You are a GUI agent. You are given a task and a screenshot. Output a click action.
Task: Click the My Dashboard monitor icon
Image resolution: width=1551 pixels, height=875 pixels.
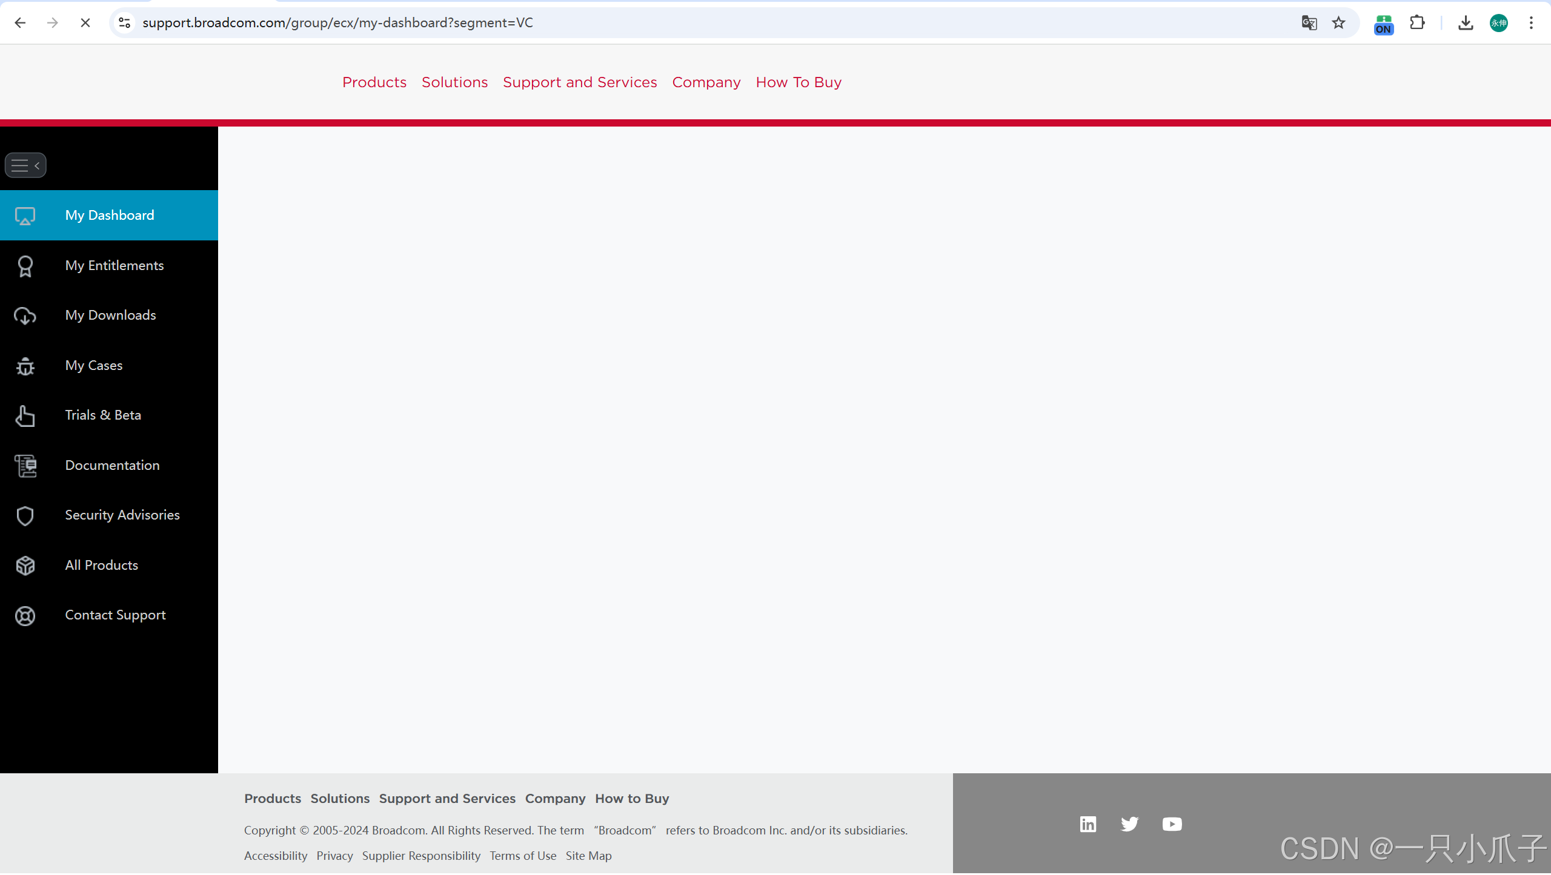[25, 216]
